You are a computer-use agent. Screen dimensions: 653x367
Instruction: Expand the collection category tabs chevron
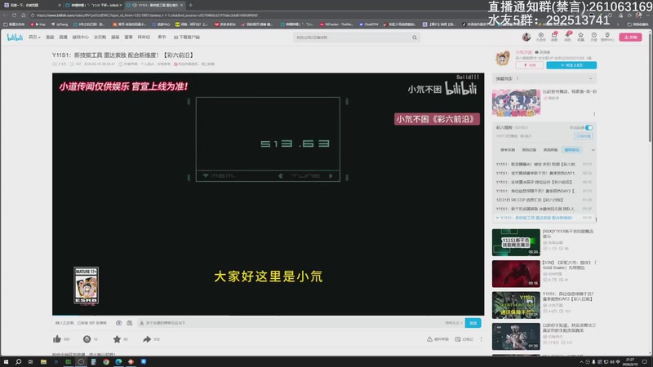(x=593, y=150)
